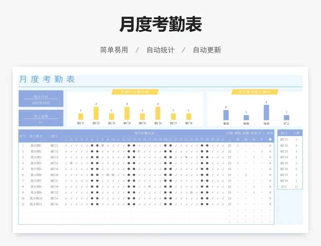This screenshot has width=321, height=246.
Task: Click the 旷 mark in 我小图2's row
Action: pyautogui.click(x=139, y=151)
